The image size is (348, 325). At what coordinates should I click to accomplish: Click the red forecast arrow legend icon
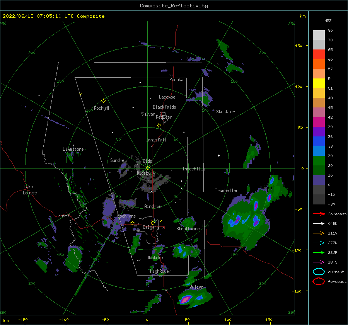coord(319,214)
